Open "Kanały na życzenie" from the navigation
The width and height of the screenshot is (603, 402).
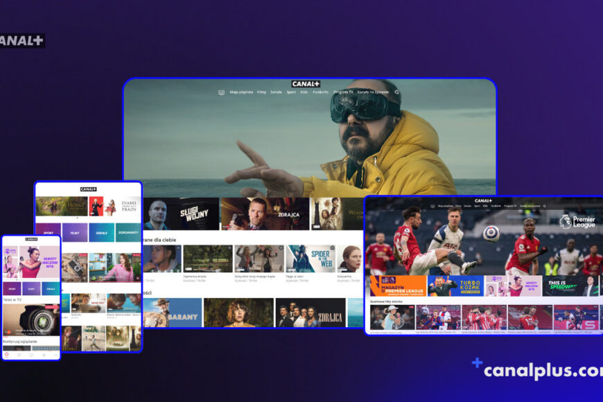point(372,92)
